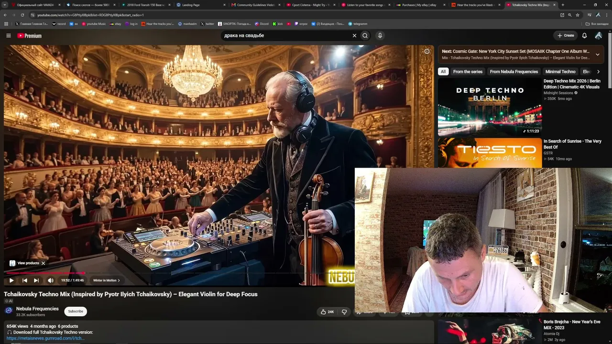Open the SINOPTIK weather bookmark
Viewport: 612px width, 344px height.
(x=234, y=24)
